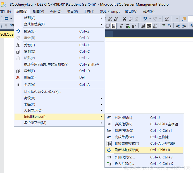Open dropdown arrow right of Activity Monitor
The image size is (193, 173).
click(177, 19)
